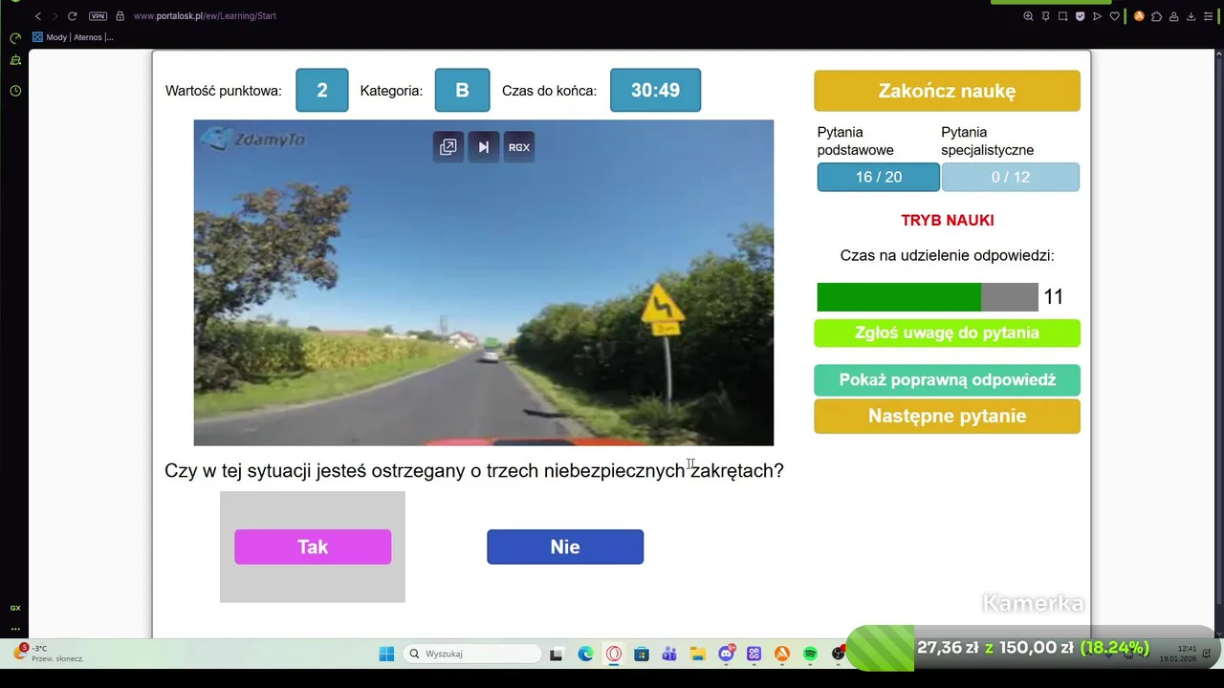Open Discord from the taskbar

727,654
